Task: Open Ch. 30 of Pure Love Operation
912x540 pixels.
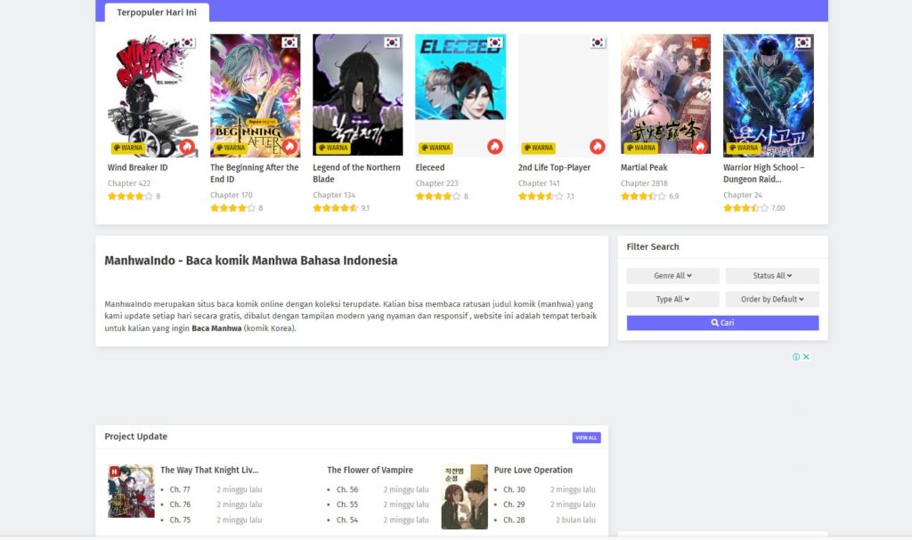Action: 514,489
